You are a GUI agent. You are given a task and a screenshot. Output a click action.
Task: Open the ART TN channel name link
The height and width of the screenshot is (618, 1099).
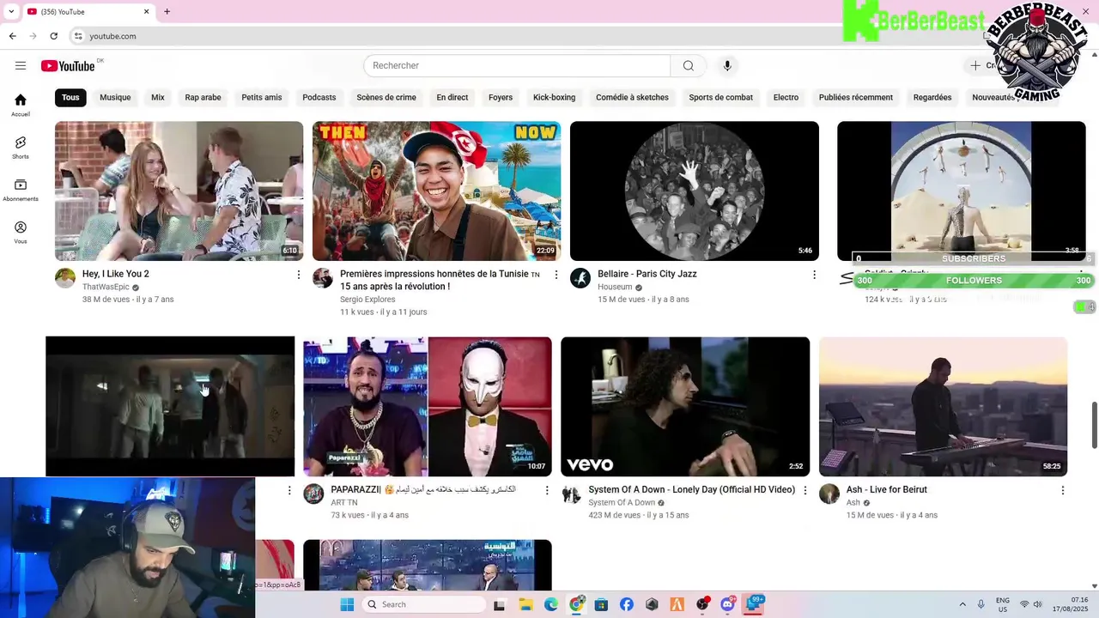coord(344,503)
